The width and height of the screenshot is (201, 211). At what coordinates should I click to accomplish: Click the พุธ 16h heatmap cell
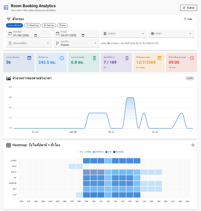click(x=137, y=178)
